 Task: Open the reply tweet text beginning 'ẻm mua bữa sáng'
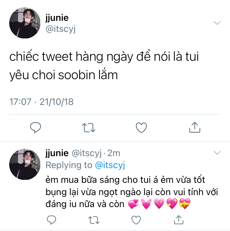click(132, 192)
